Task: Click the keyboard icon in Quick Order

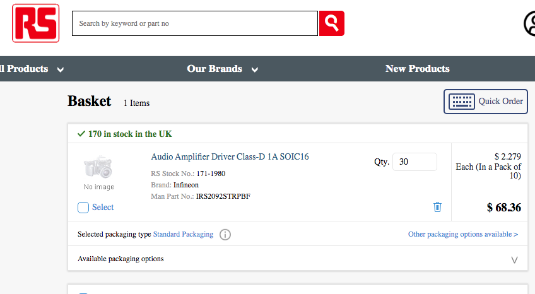Action: [462, 102]
